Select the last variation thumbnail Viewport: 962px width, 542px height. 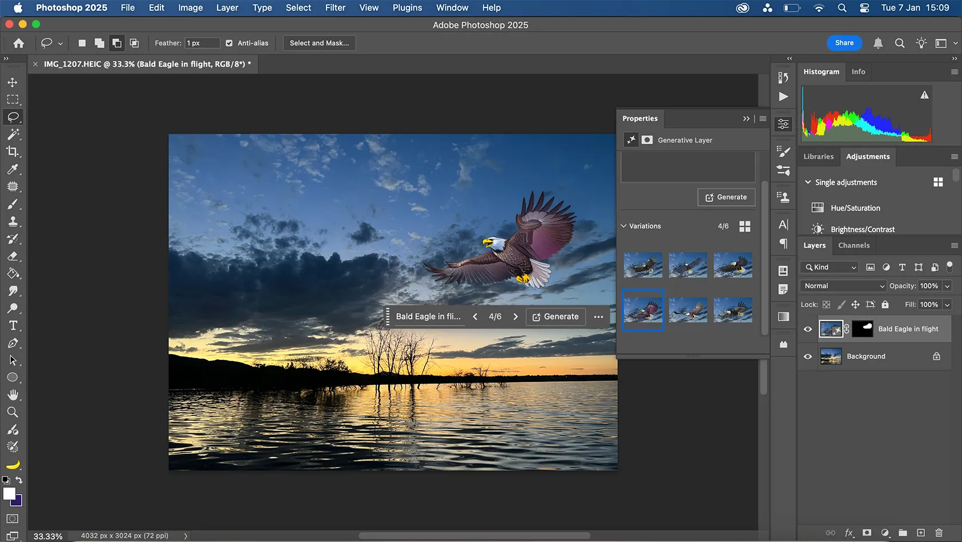[733, 310]
